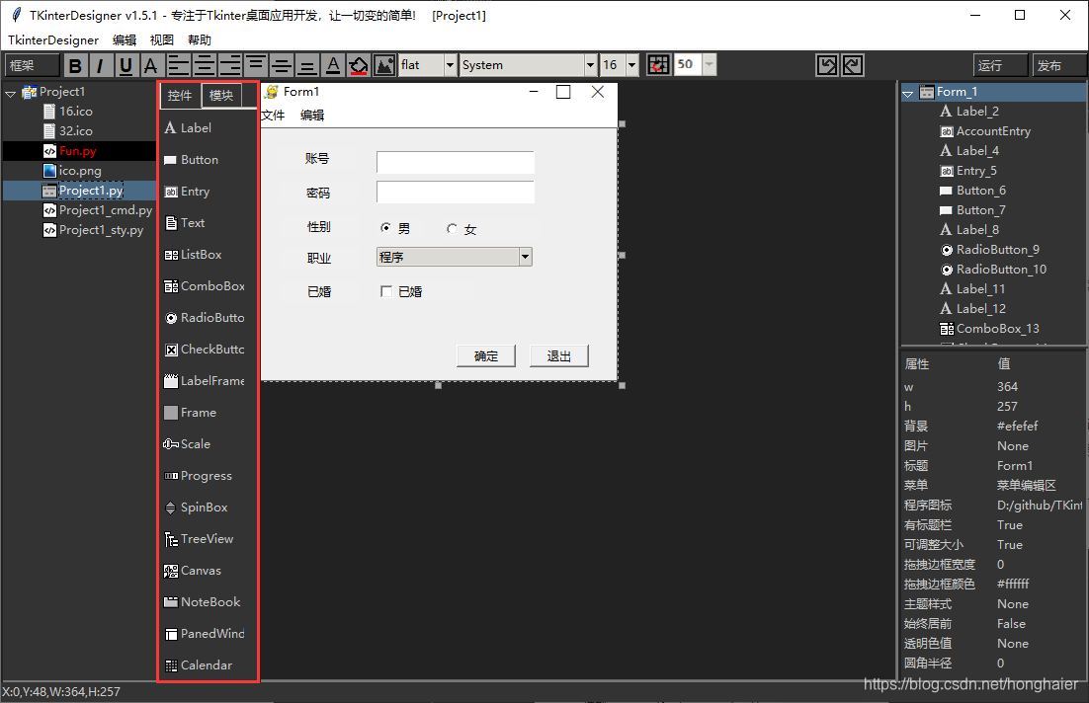Publish the project with 发布
This screenshot has height=703, width=1089.
coord(1058,65)
